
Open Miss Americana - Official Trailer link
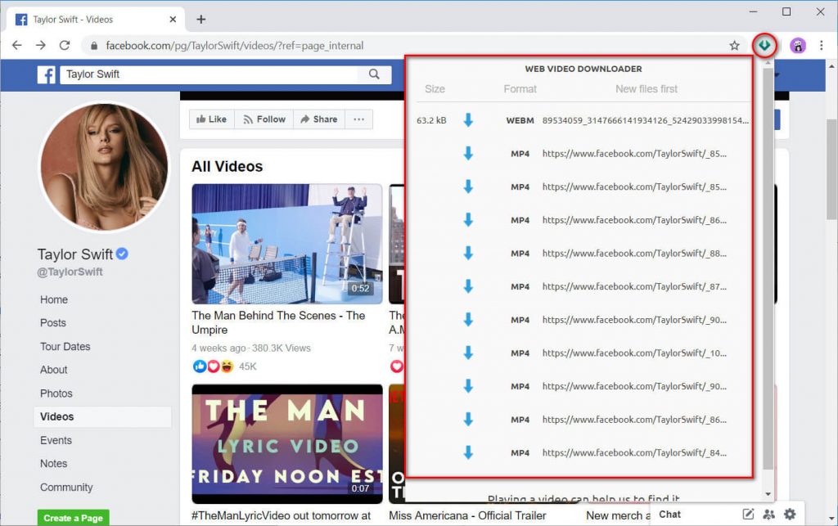pyautogui.click(x=467, y=516)
